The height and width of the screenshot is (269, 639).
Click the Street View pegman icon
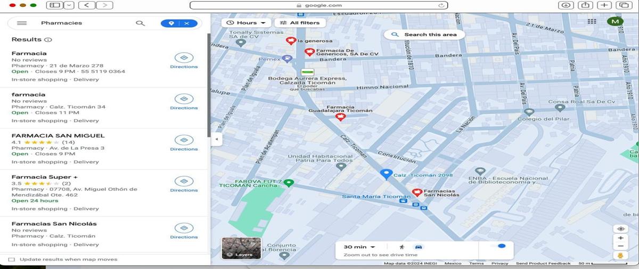tap(620, 256)
